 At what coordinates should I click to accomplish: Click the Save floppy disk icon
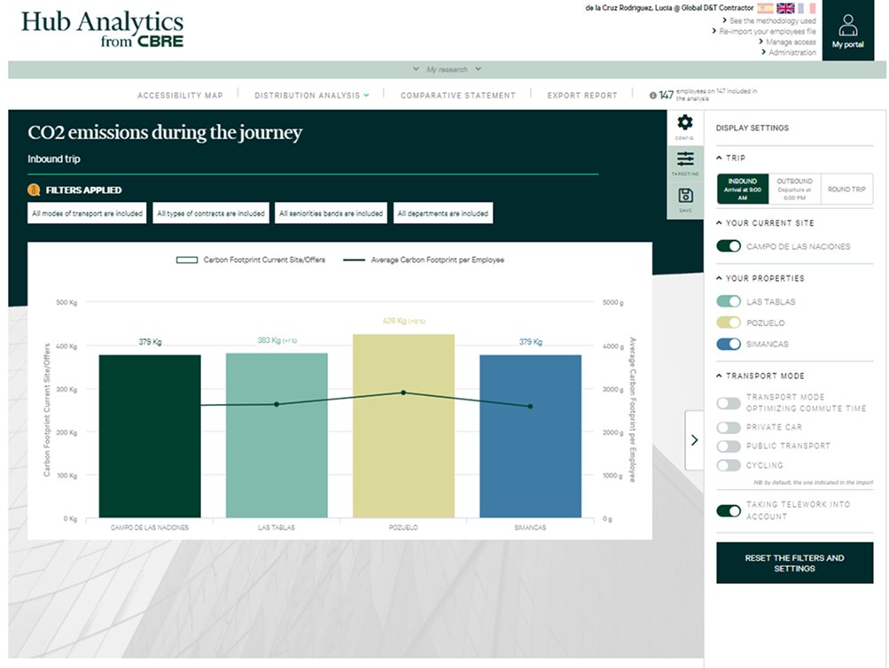[685, 196]
